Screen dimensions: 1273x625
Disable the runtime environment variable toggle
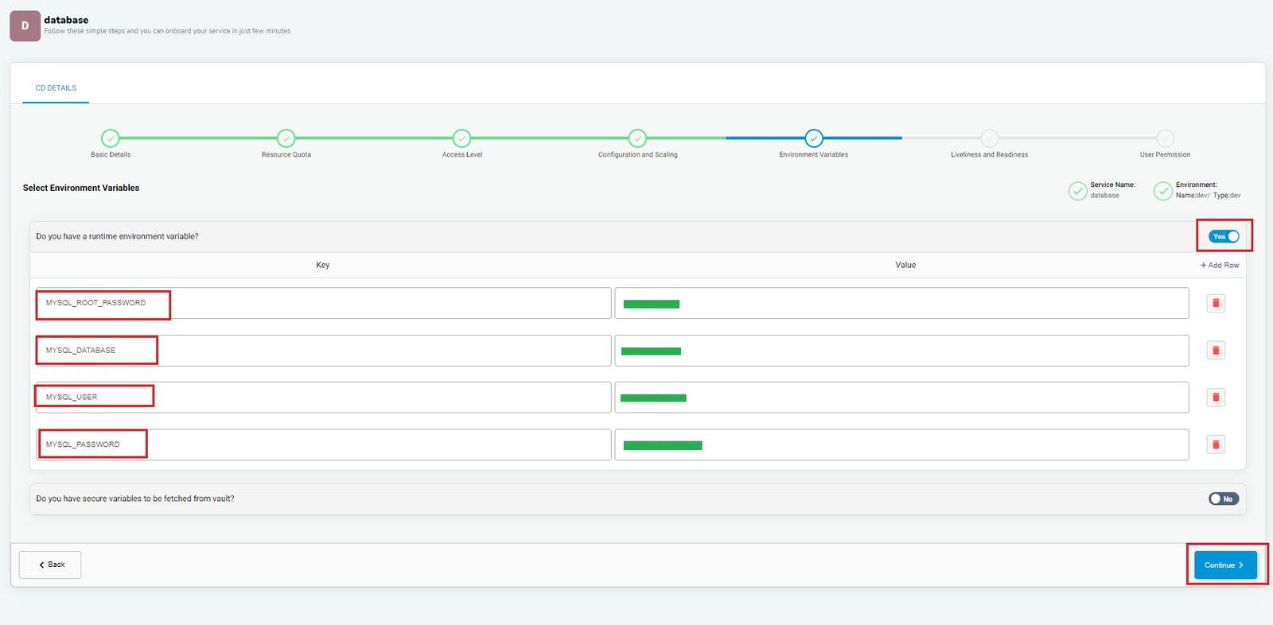click(1224, 236)
